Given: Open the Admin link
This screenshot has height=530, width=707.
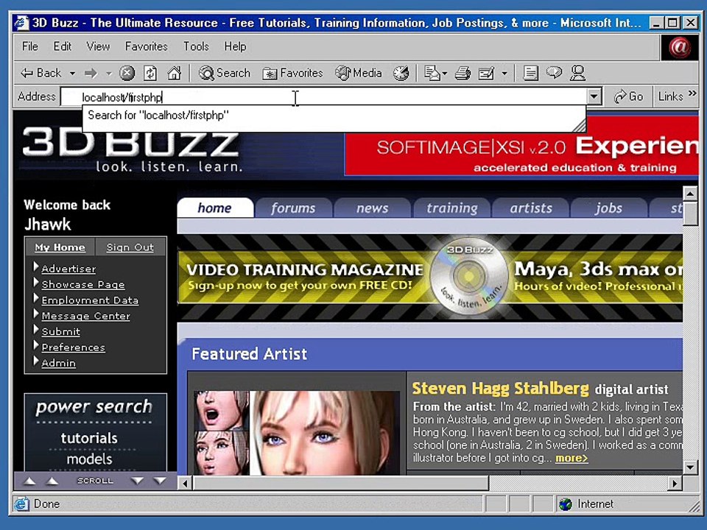Looking at the screenshot, I should [x=59, y=363].
